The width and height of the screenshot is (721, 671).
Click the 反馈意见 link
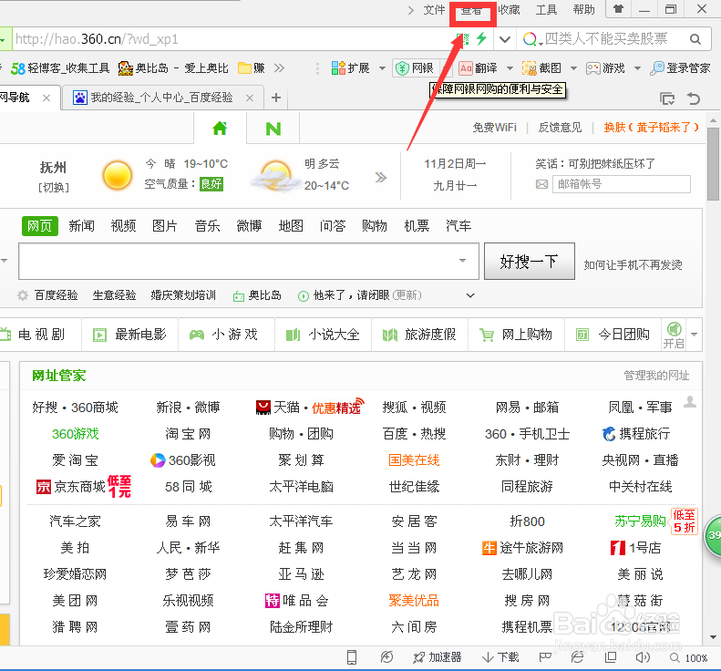point(560,128)
